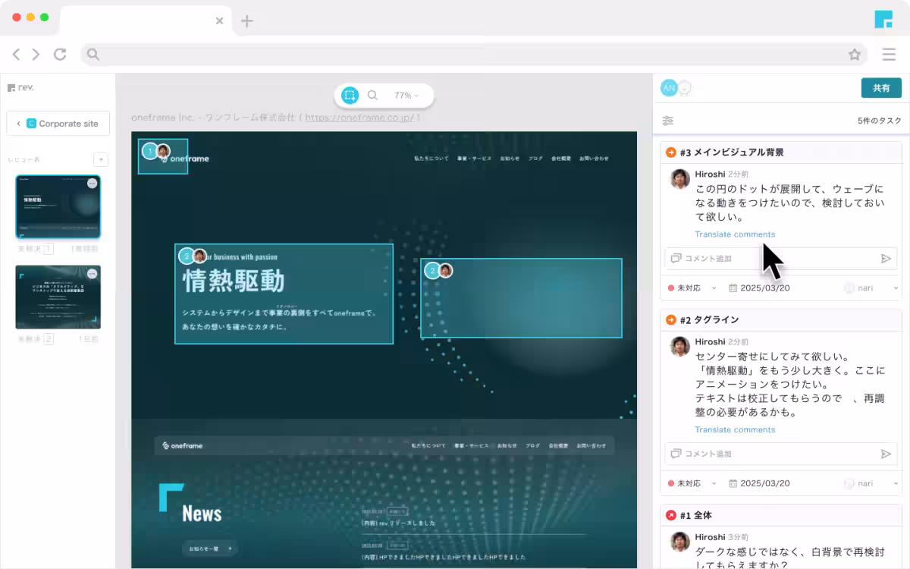
Task: Send the comment on task #3
Action: 885,259
